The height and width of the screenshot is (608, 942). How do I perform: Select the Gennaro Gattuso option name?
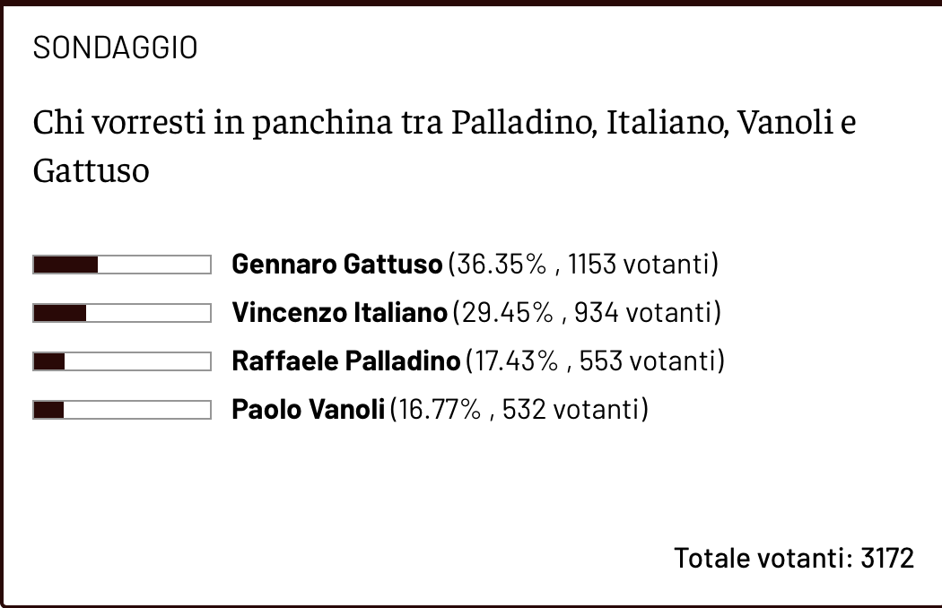[x=336, y=265]
